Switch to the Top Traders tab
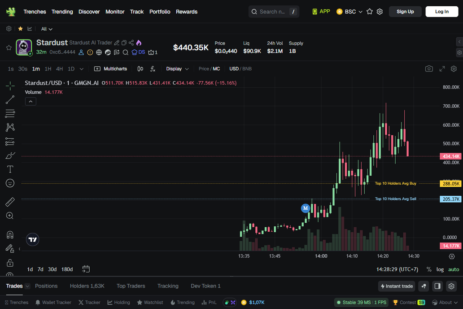Image resolution: width=463 pixels, height=309 pixels. [x=131, y=286]
